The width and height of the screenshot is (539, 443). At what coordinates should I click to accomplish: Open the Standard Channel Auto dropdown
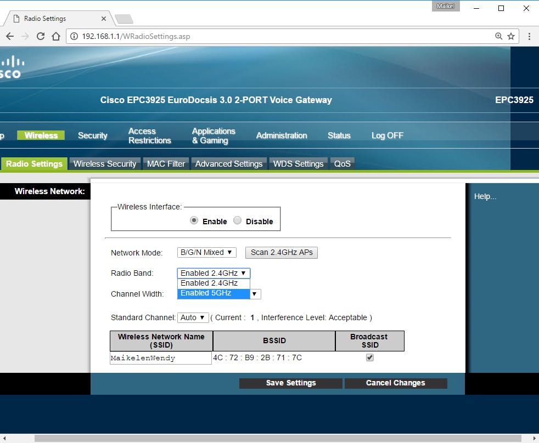point(193,317)
